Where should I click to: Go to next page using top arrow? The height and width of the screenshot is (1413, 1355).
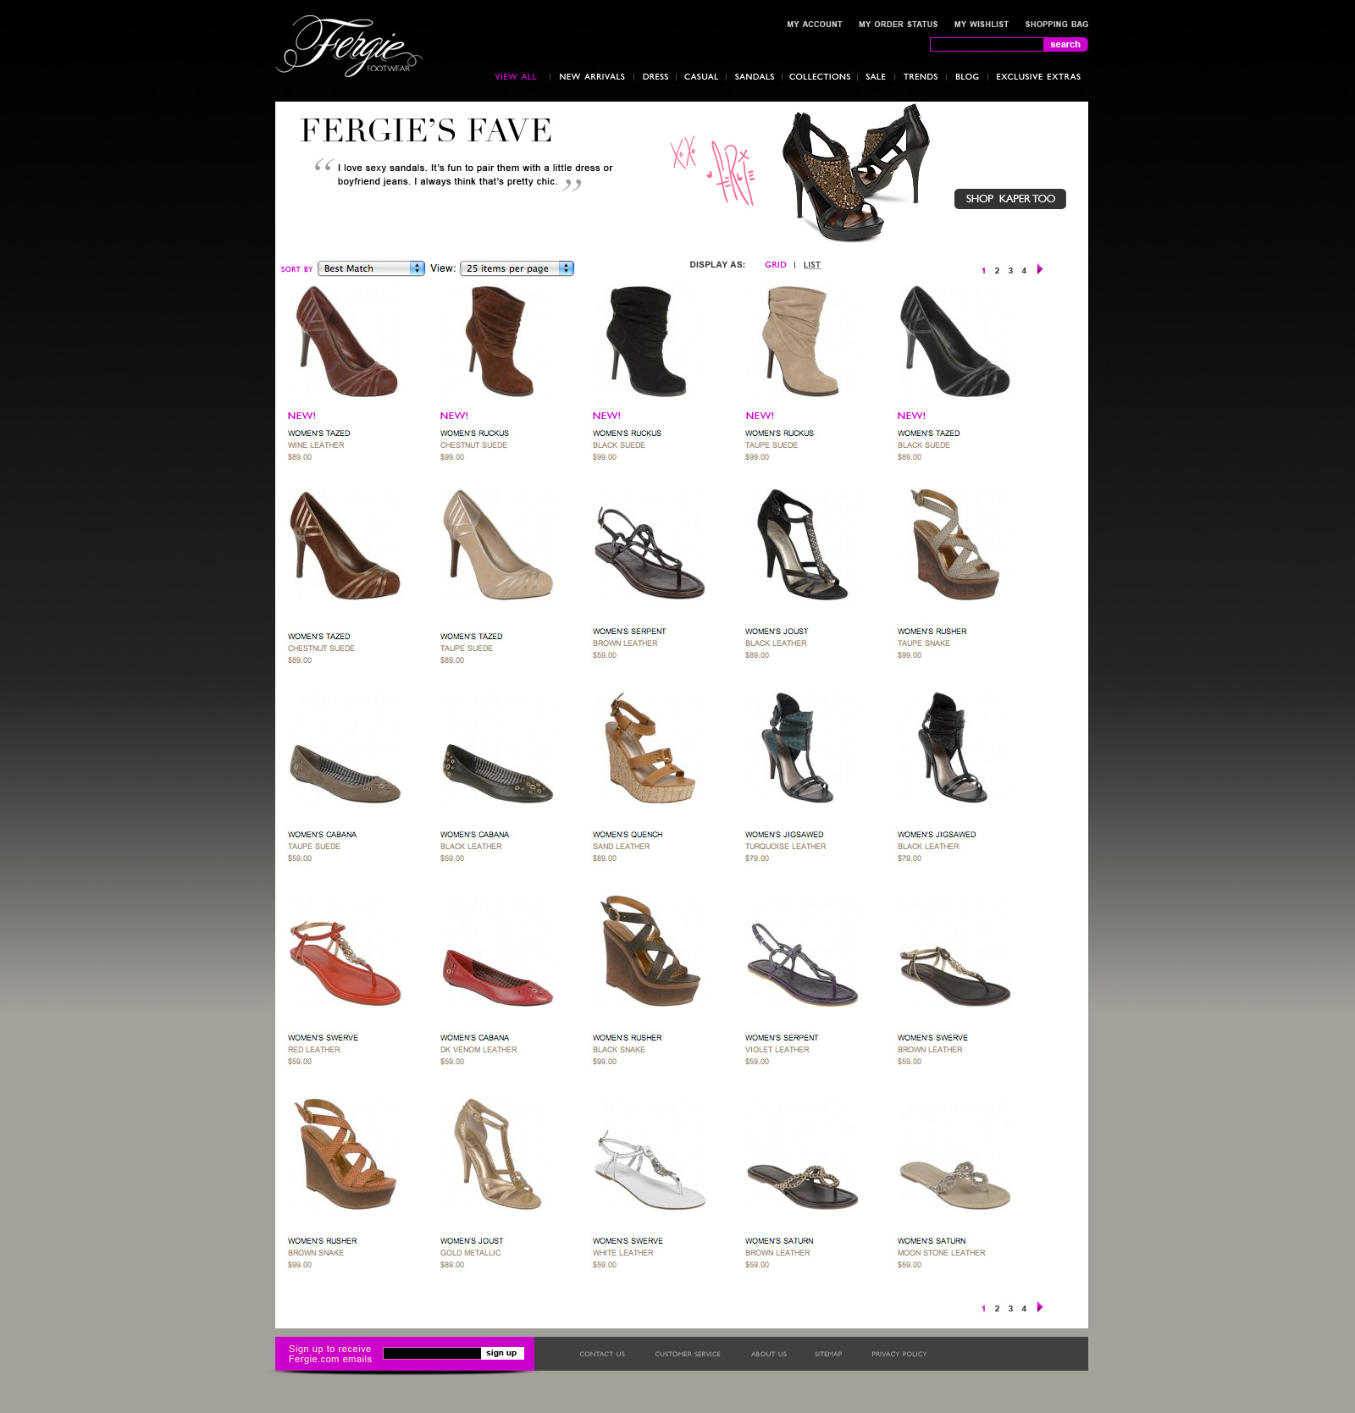click(x=1040, y=269)
